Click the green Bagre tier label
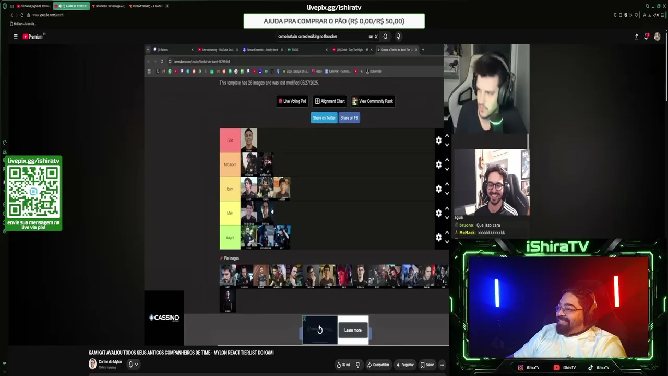Image resolution: width=668 pixels, height=376 pixels. coord(230,237)
